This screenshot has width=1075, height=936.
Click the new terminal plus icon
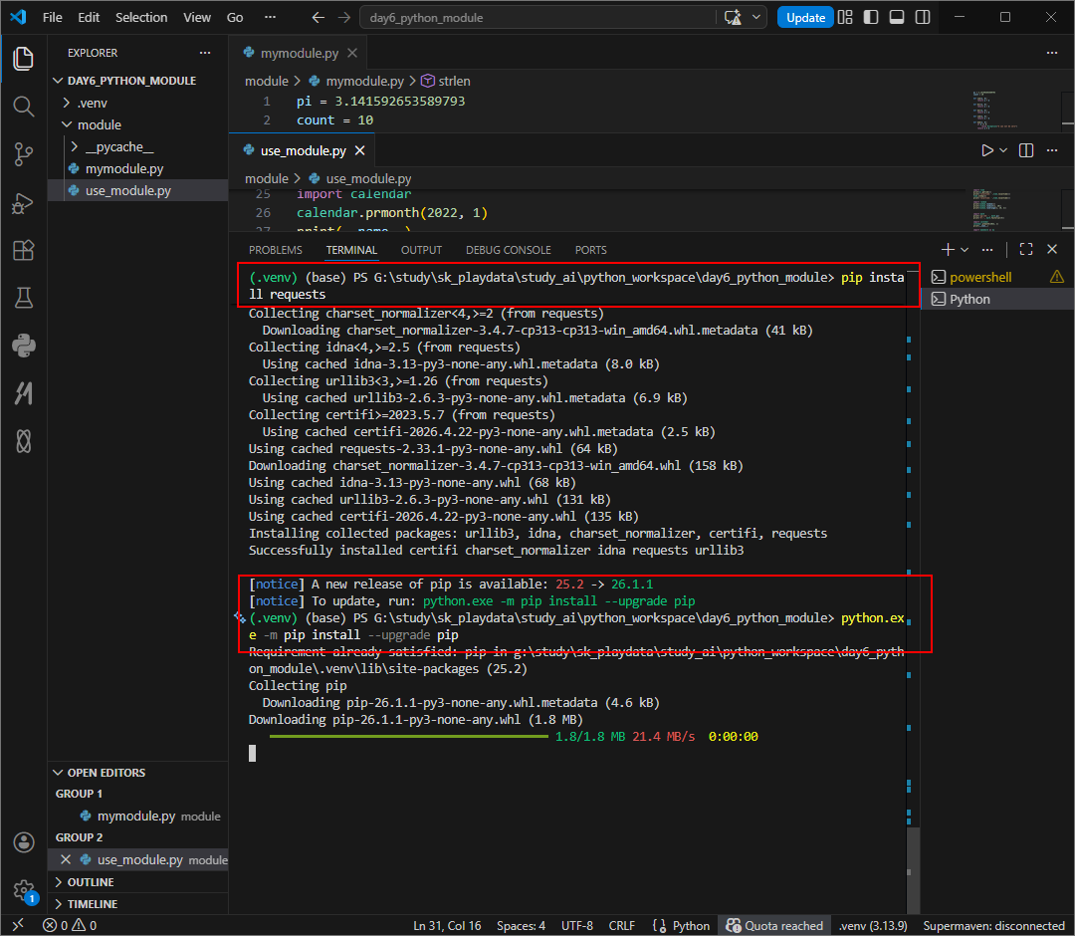coord(948,250)
